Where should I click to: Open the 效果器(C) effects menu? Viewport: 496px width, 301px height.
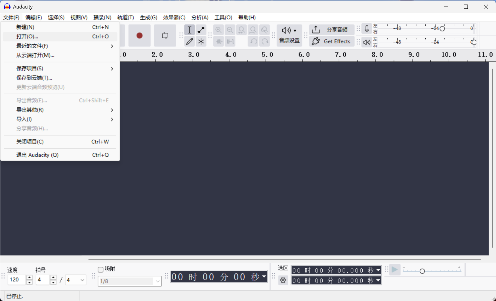(x=174, y=18)
